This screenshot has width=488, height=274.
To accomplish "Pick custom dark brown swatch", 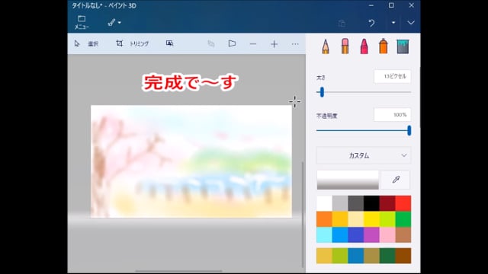I will click(403, 256).
